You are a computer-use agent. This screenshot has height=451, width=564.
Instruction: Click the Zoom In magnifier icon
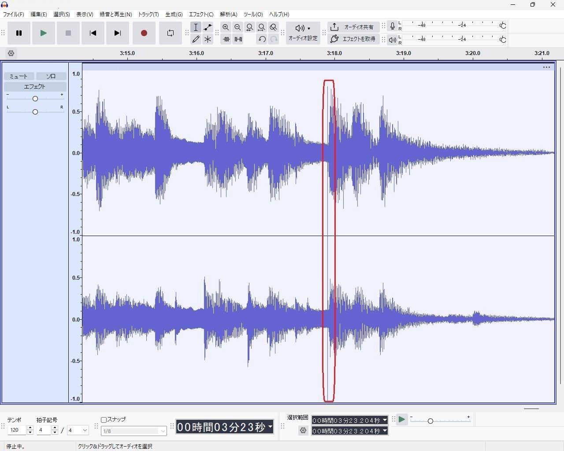pos(226,27)
